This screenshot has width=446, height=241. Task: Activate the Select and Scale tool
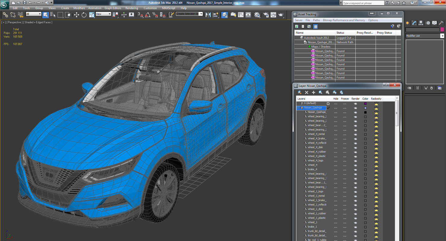[x=92, y=14]
